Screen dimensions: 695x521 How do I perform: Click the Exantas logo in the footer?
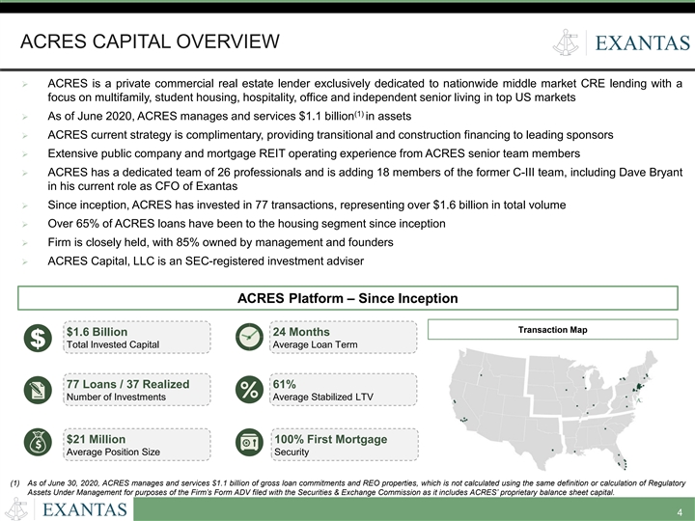tap(66, 509)
